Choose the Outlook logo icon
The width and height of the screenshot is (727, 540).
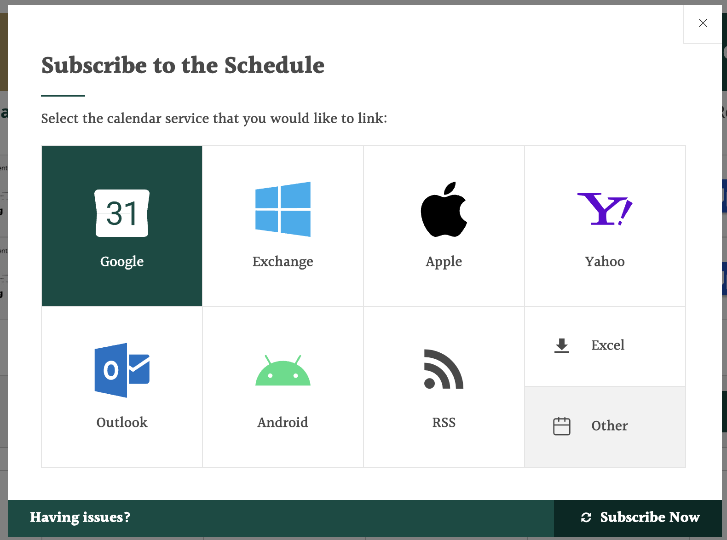(122, 370)
